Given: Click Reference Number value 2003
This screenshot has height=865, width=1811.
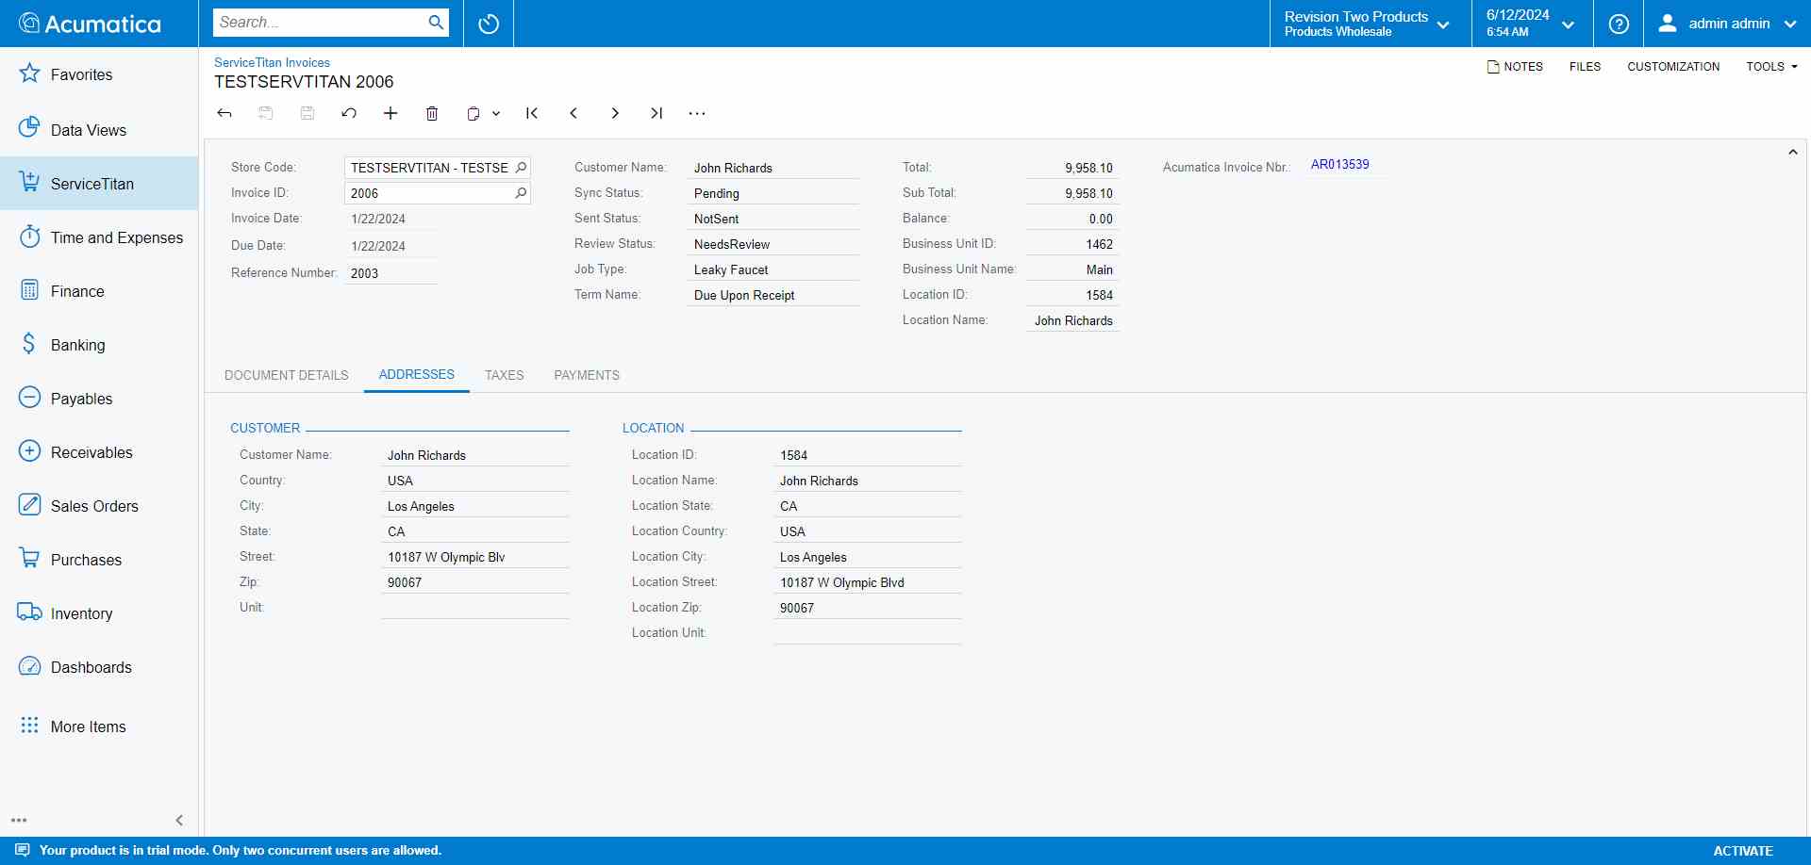Looking at the screenshot, I should [391, 273].
